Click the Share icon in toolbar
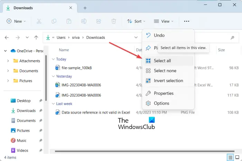The image size is (242, 161). 99,21
